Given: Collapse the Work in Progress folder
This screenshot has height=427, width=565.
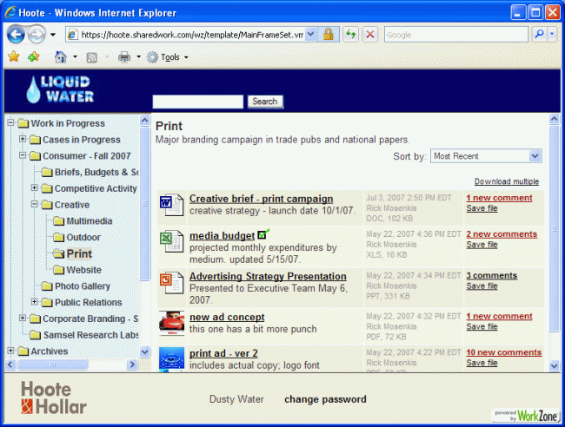Looking at the screenshot, I should [x=10, y=122].
